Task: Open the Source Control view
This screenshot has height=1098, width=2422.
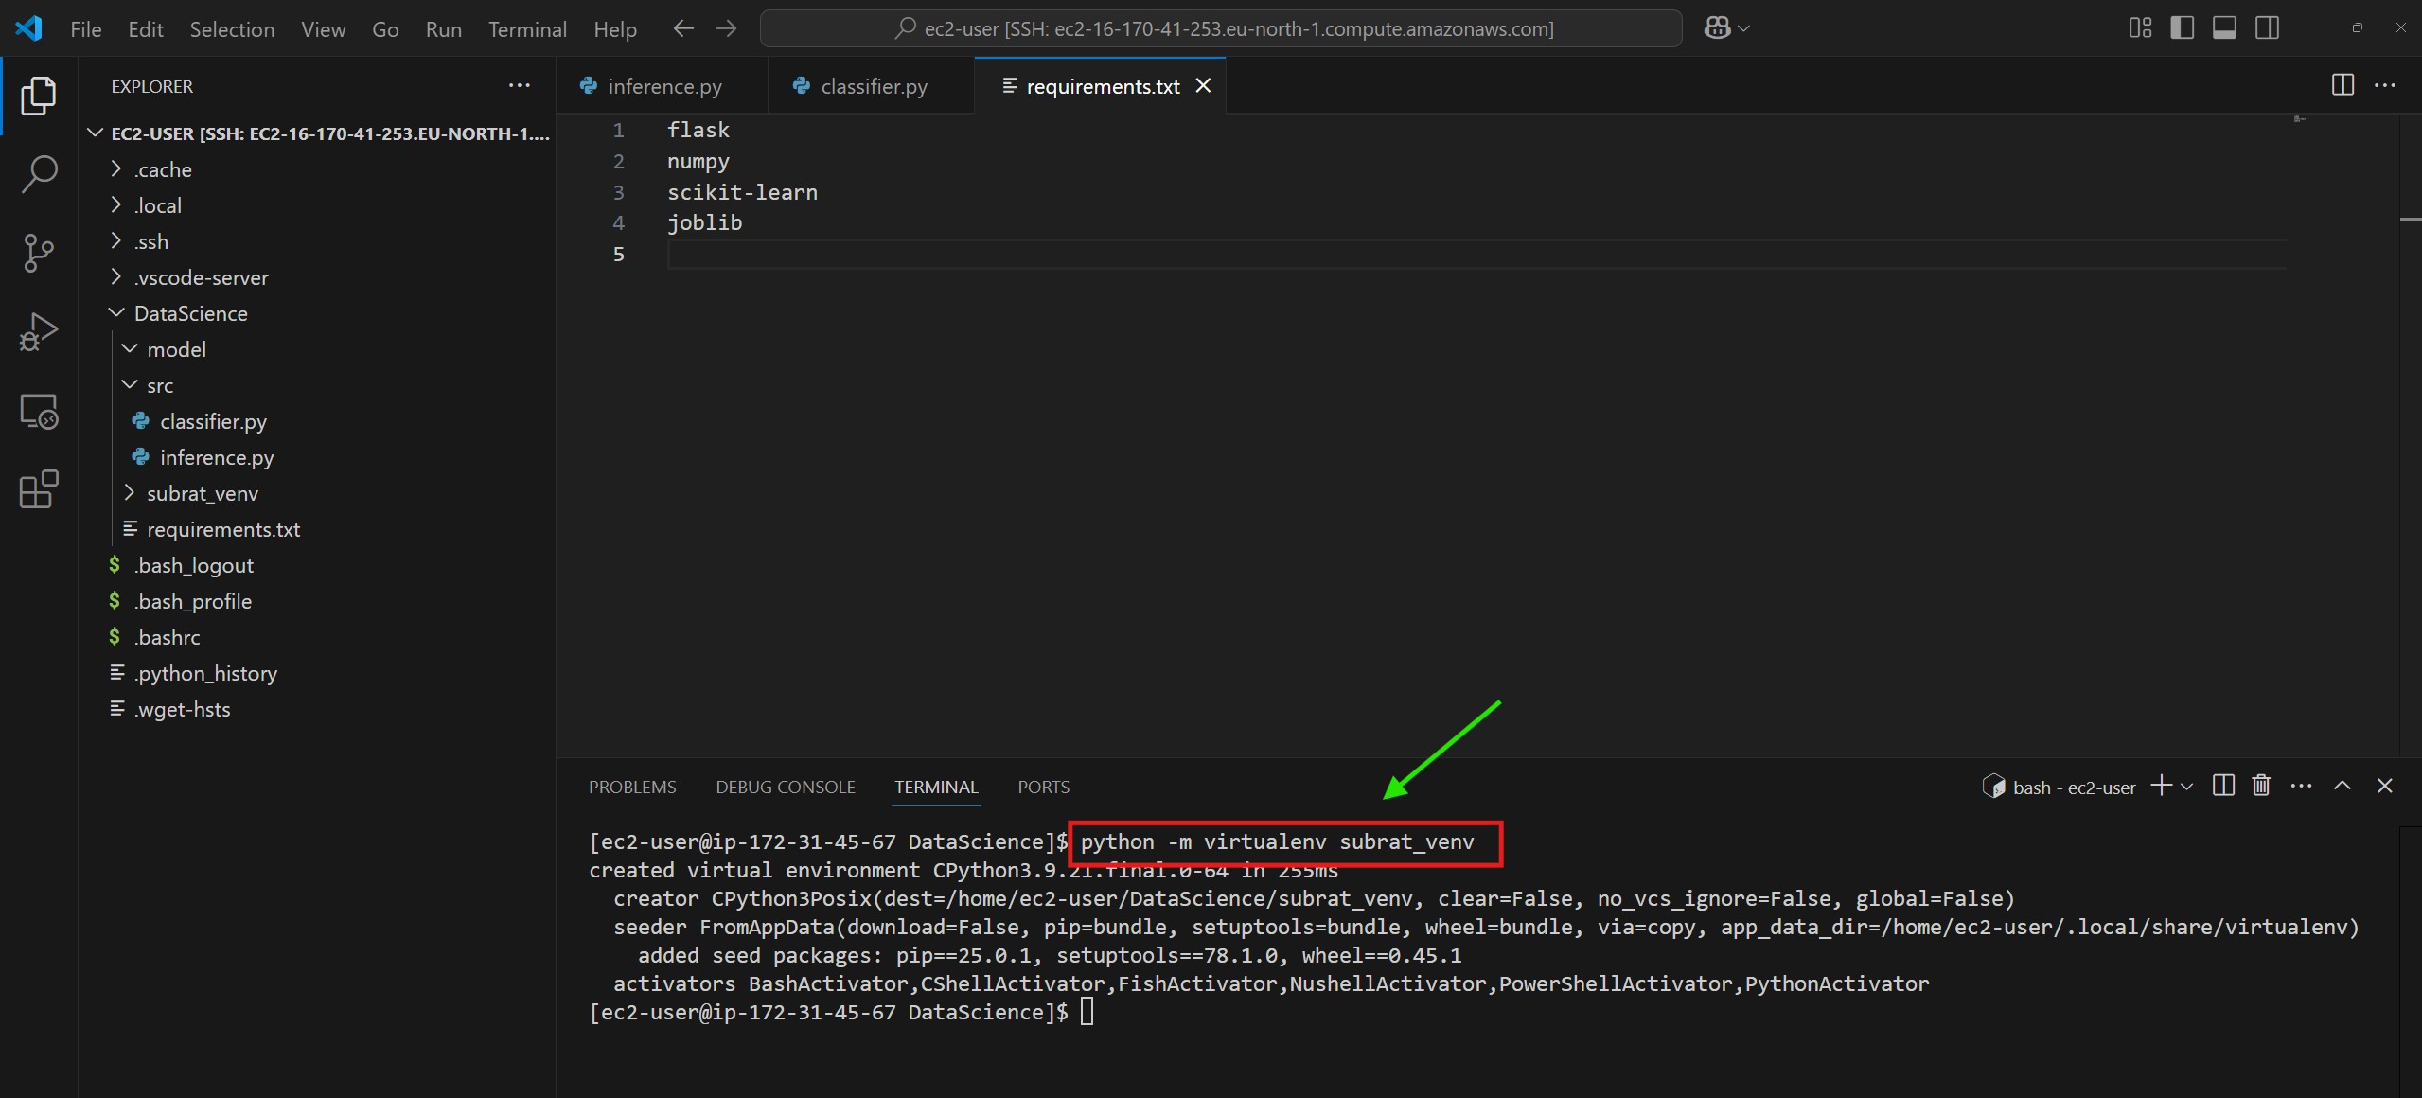Action: 39,253
